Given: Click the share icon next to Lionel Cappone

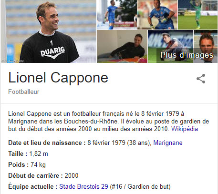Looking at the screenshot, I should click(x=201, y=79).
